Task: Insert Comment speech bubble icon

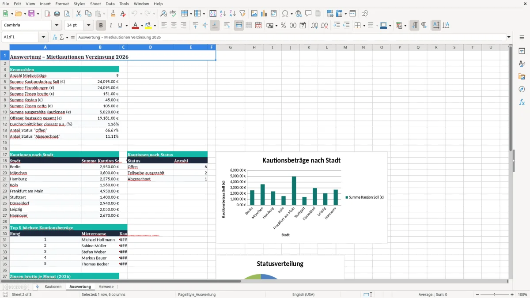Action: (x=308, y=14)
